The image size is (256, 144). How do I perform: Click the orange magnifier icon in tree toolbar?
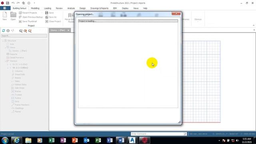[x=25, y=31]
